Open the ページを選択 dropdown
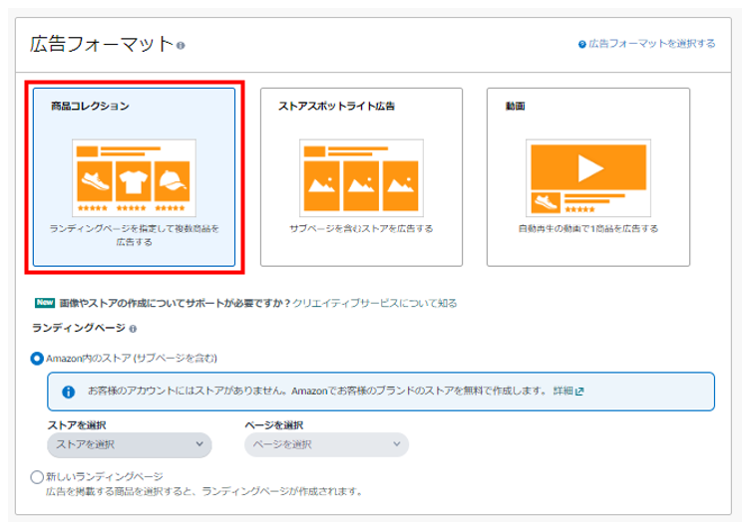 [x=326, y=444]
